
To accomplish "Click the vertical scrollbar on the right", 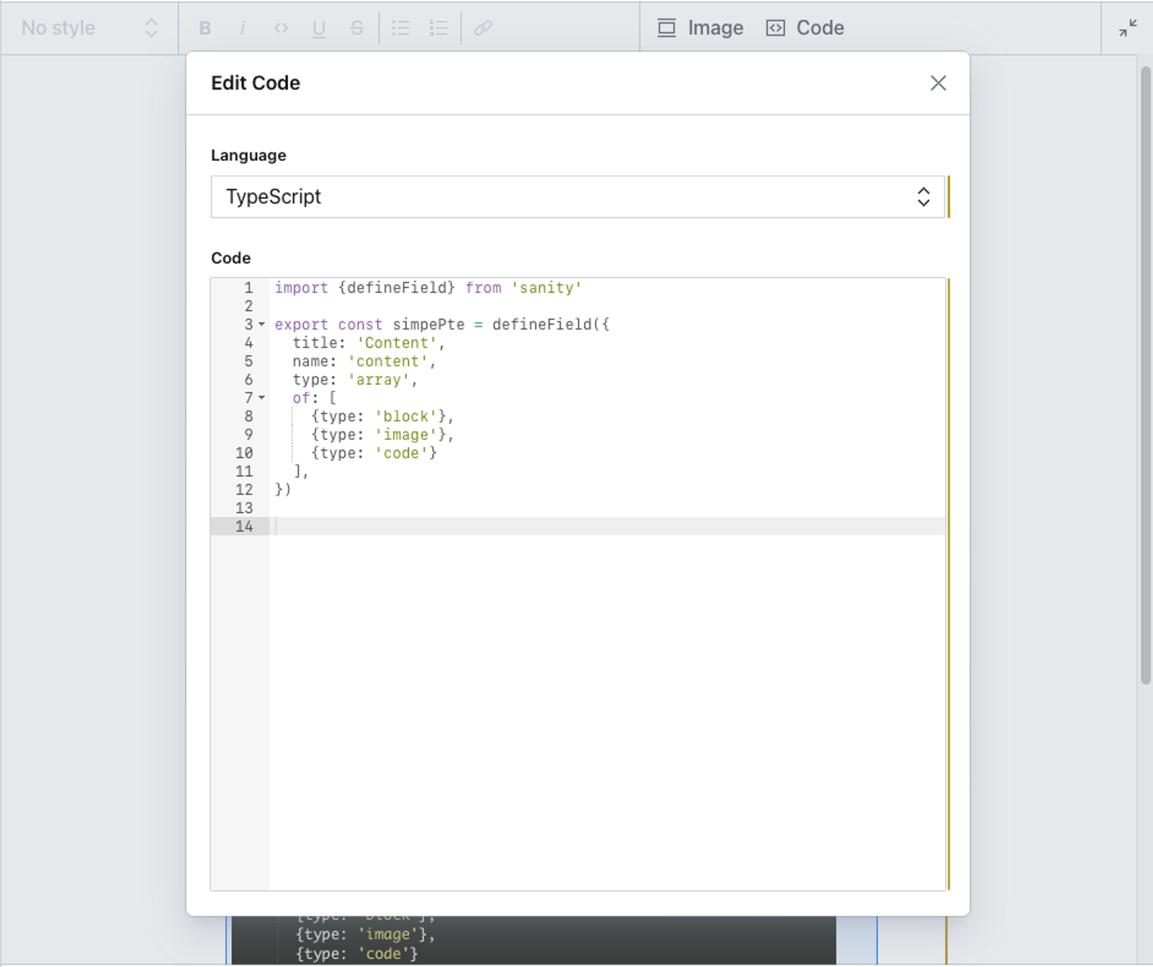I will pos(1145,372).
